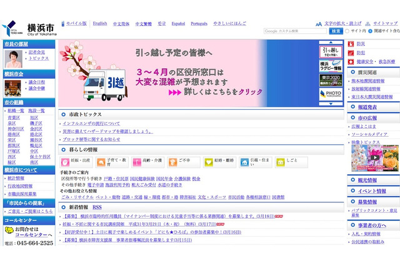
Task: Open the 報道発表 section link
Action: pyautogui.click(x=367, y=107)
